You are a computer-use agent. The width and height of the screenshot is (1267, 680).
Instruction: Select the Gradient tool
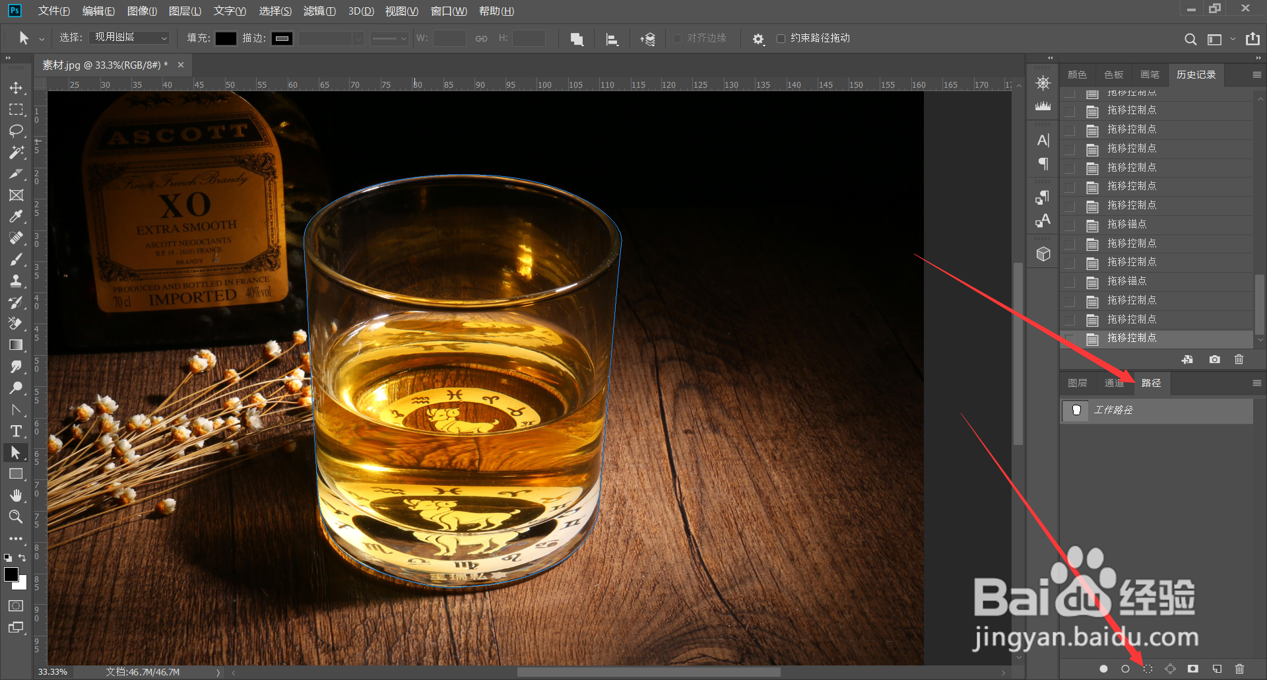tap(16, 345)
